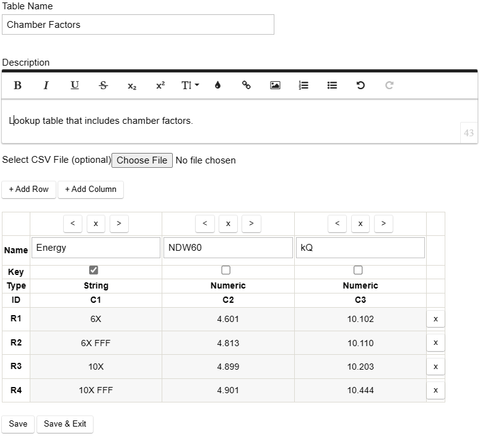Toggle underline formatting in the editor
The image size is (480, 439).
[x=74, y=85]
